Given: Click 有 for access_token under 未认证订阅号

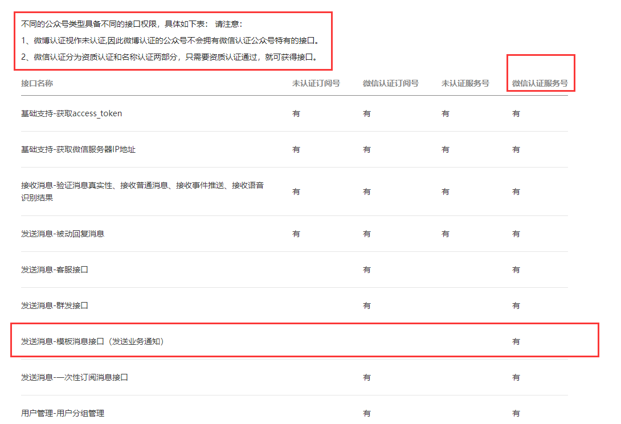Looking at the screenshot, I should pos(296,114).
